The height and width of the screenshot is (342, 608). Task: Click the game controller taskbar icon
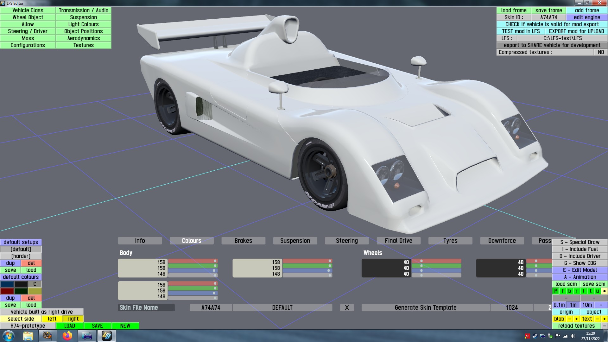point(87,336)
